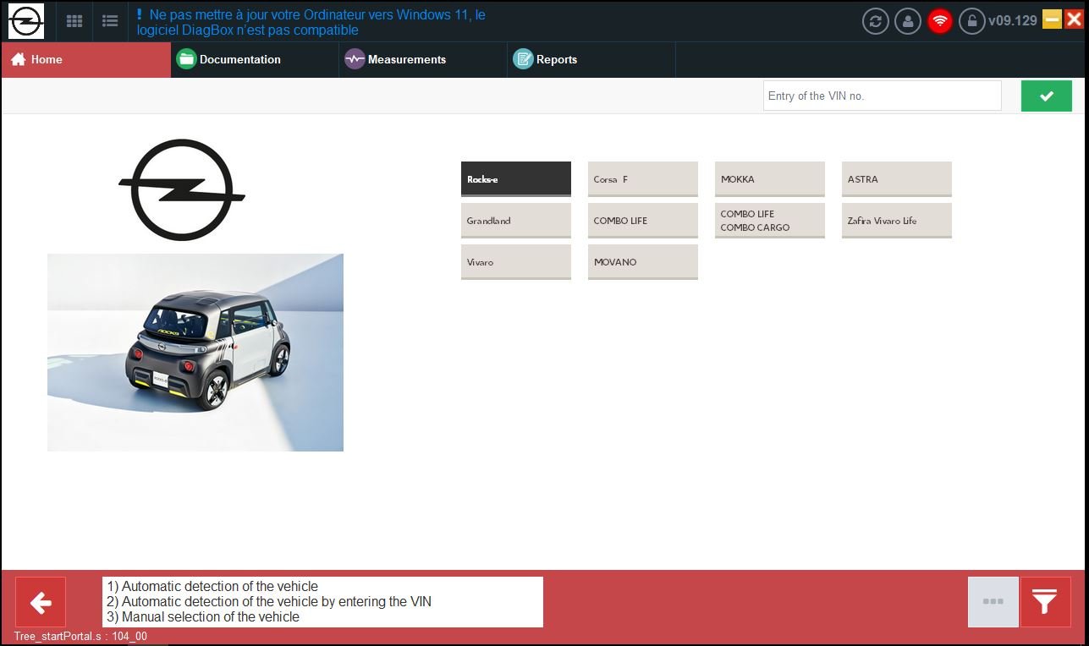This screenshot has width=1089, height=646.
Task: Click the VIN number entry field
Action: pos(882,96)
